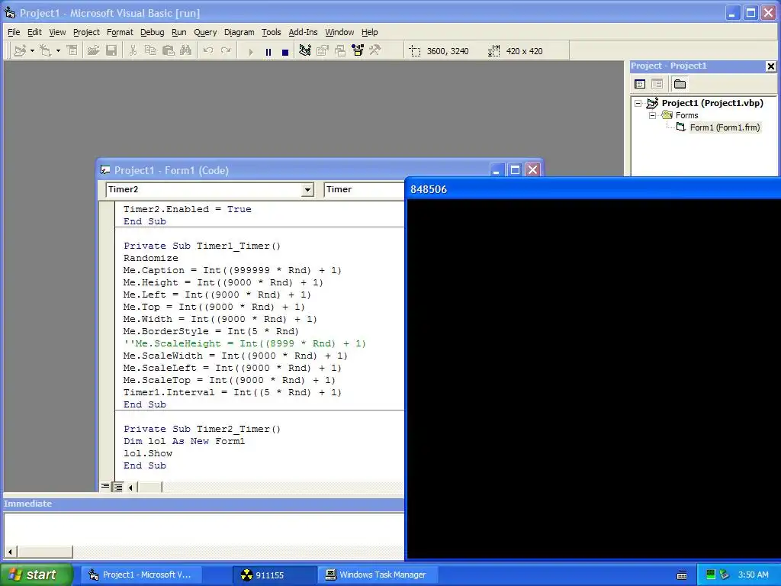Image resolution: width=781 pixels, height=586 pixels.
Task: Click the 'Me.BorderStyle = Int(5 * Rnd)' line
Action: coord(211,331)
